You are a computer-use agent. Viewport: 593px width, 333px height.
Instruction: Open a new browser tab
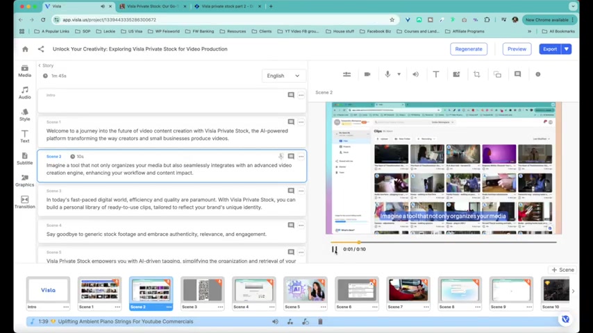pos(271,6)
